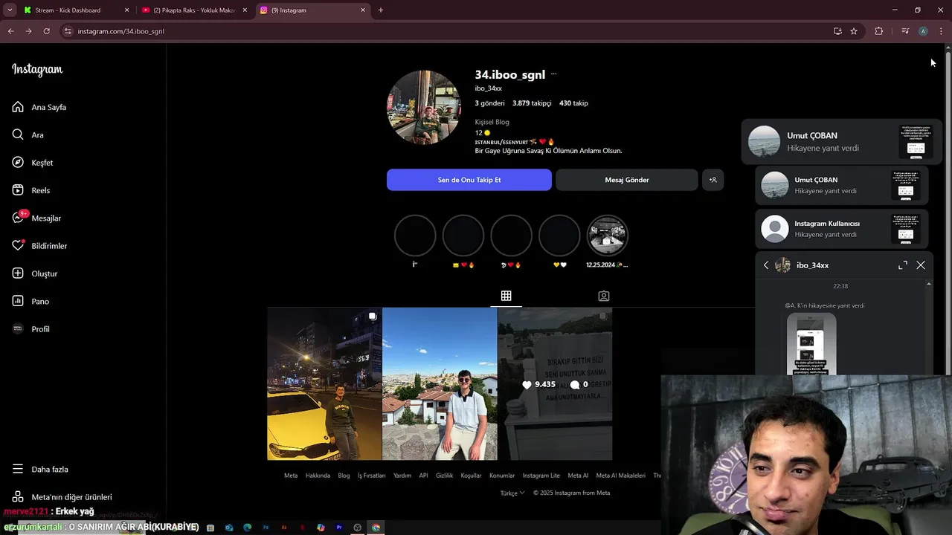
Task: Open the media control icon in toolbar
Action: tap(905, 31)
